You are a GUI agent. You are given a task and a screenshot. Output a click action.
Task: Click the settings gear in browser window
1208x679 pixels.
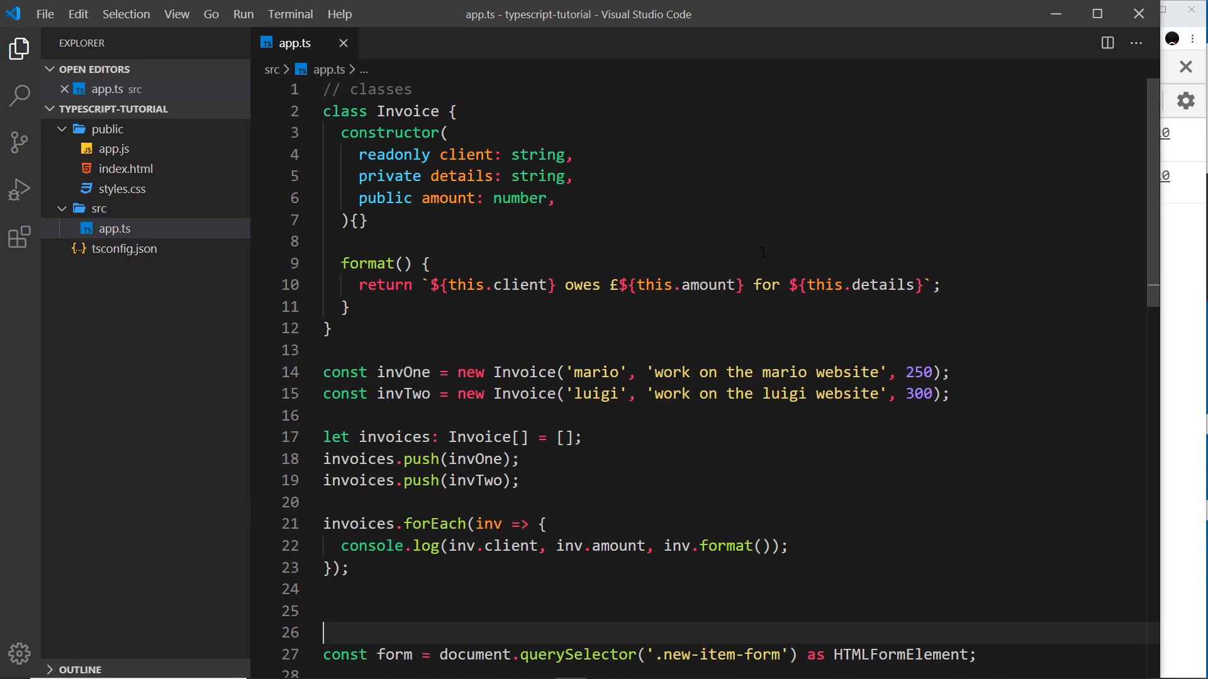click(1186, 101)
